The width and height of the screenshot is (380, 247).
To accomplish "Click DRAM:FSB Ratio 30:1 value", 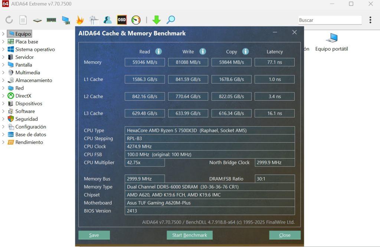I will pos(275,179).
